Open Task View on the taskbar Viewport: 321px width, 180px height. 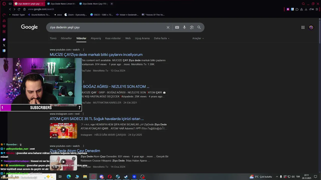coord(60,177)
